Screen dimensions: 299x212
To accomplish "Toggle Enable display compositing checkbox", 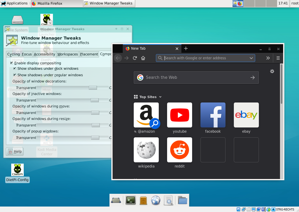I will tap(11, 63).
